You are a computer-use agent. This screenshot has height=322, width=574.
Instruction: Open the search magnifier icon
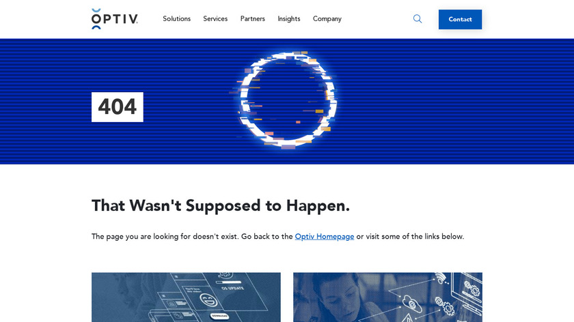point(418,18)
